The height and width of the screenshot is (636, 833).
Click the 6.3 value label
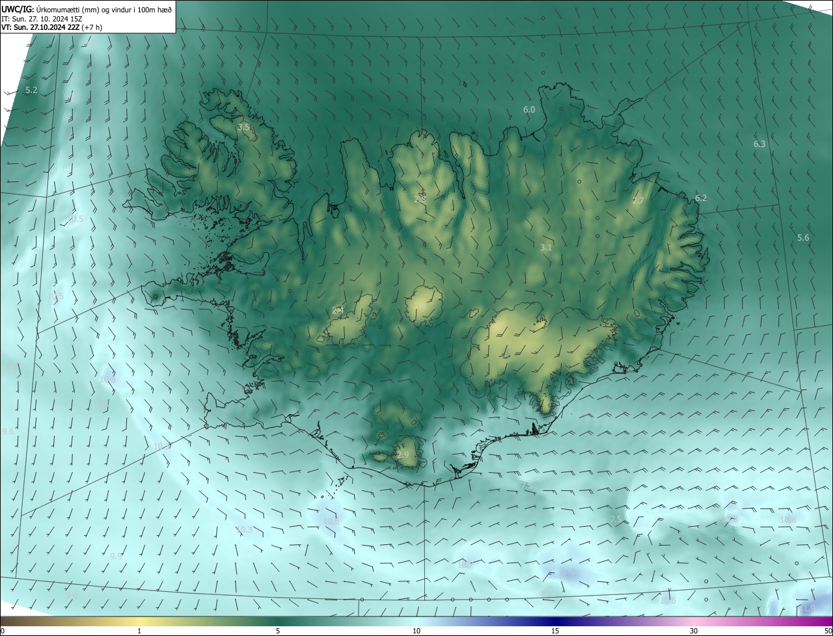pyautogui.click(x=759, y=144)
